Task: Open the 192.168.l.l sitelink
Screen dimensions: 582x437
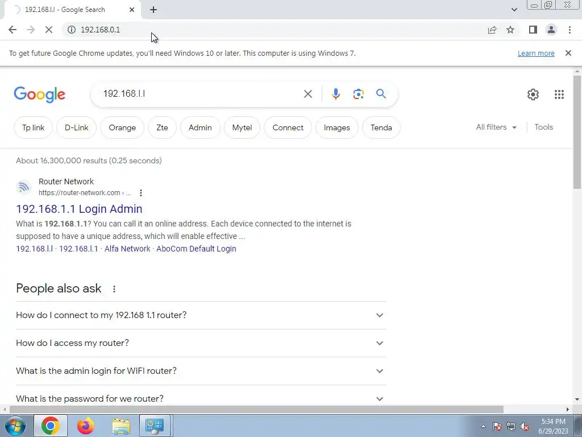Action: pos(34,249)
